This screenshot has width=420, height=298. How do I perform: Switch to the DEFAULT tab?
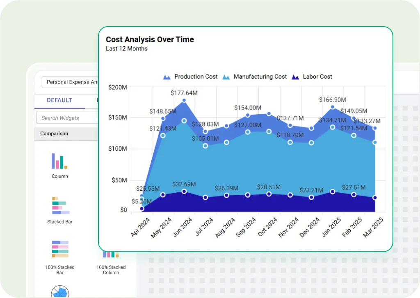click(59, 100)
